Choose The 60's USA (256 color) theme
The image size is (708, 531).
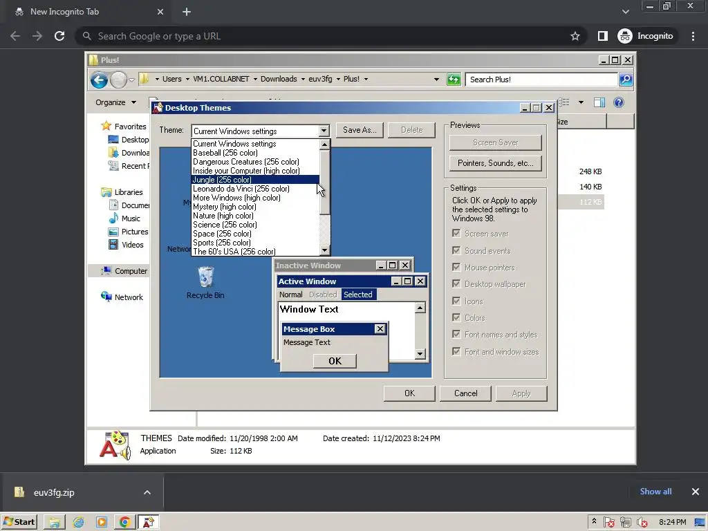256,252
